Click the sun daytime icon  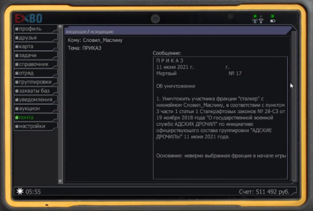[x=20, y=191]
